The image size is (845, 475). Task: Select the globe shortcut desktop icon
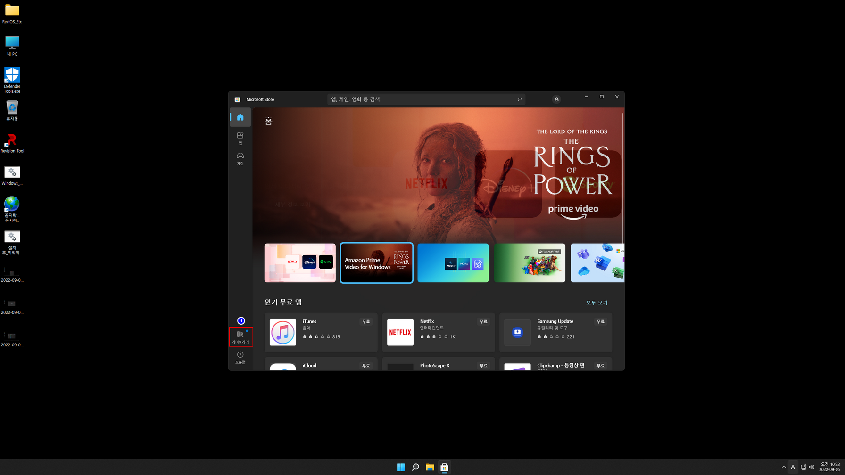coord(12,209)
